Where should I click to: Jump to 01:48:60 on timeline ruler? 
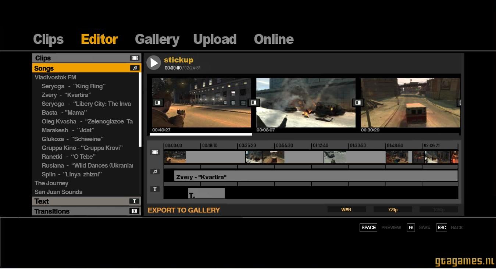pos(395,146)
